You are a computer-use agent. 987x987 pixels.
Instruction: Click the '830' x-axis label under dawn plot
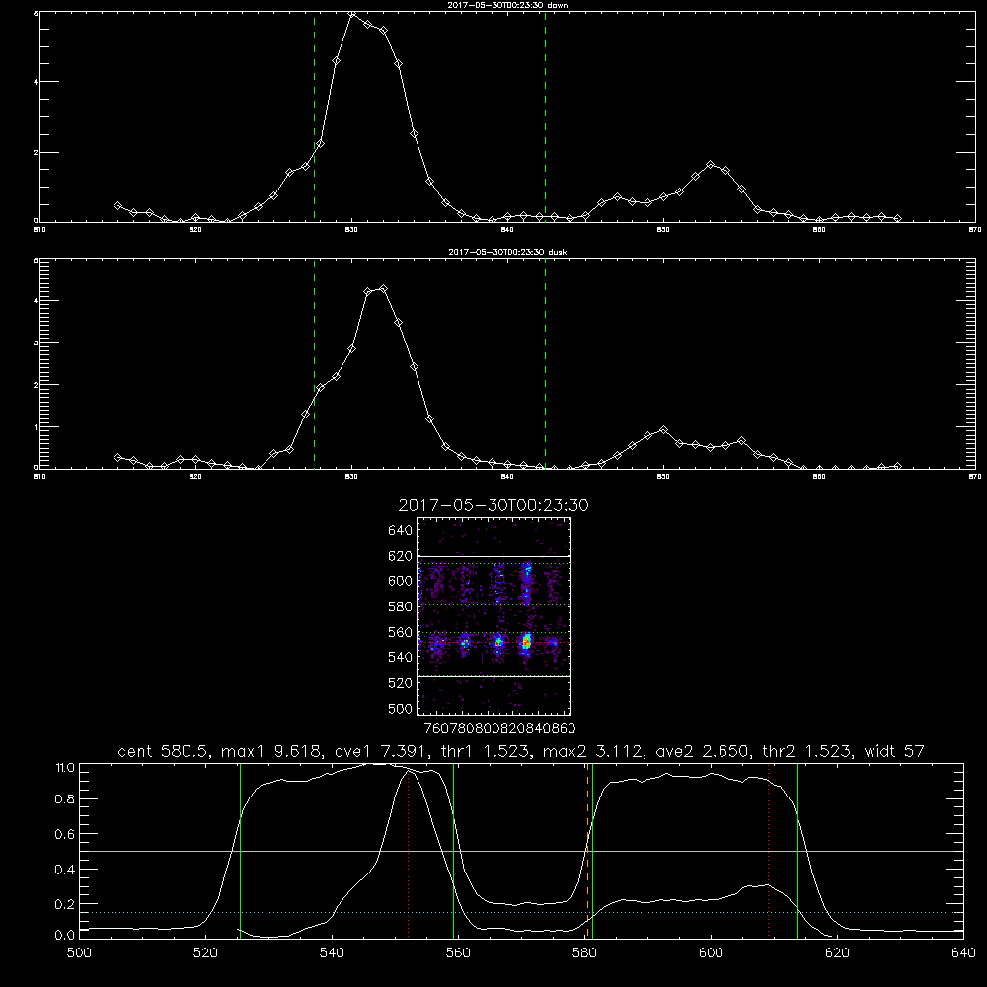click(x=352, y=230)
